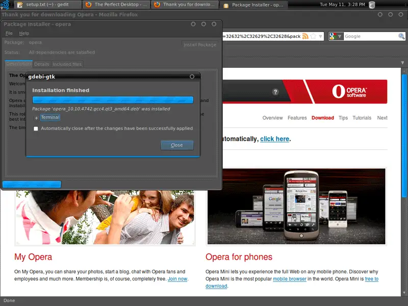
Task: Click the question mark help icon on the Opera page
Action: tap(275, 92)
